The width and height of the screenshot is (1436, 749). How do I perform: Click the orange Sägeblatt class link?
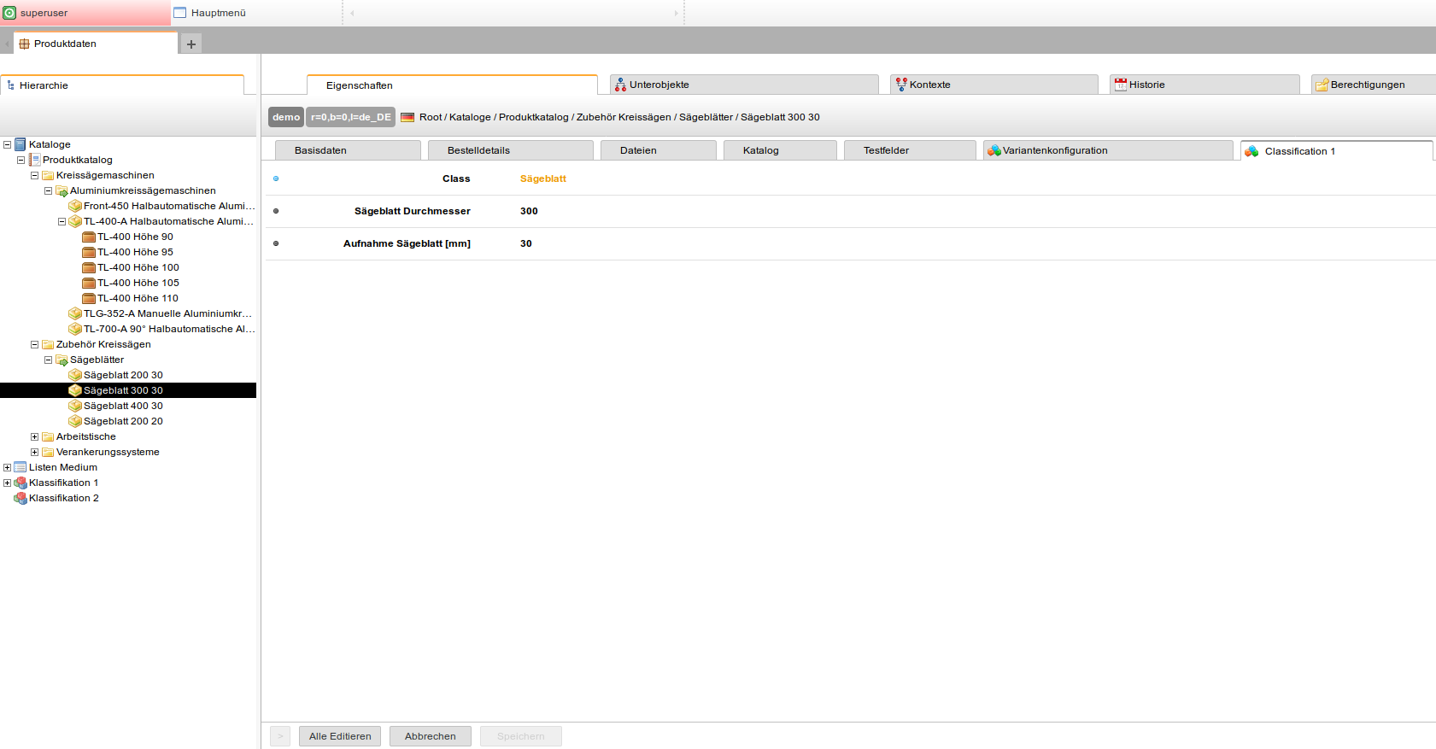pos(543,179)
